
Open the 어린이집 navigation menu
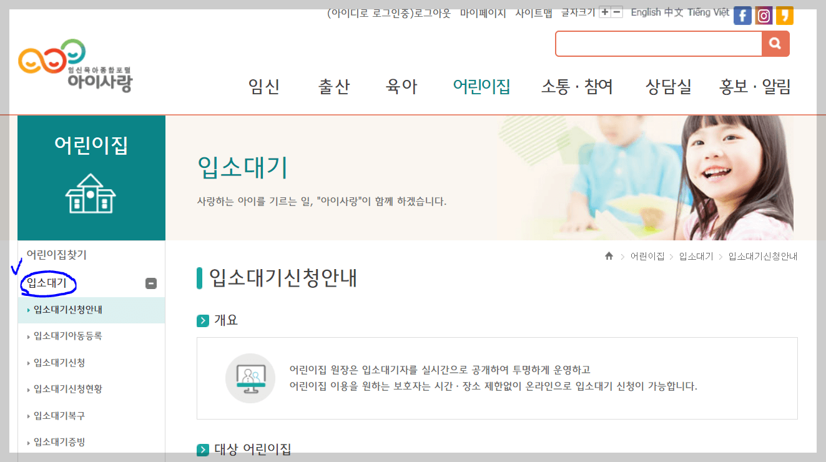[x=481, y=87]
